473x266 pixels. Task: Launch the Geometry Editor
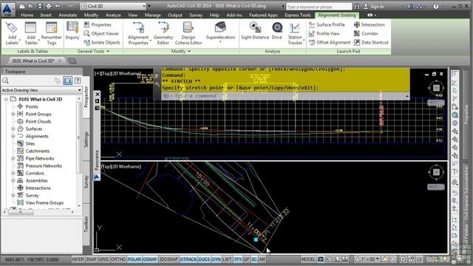click(x=163, y=33)
